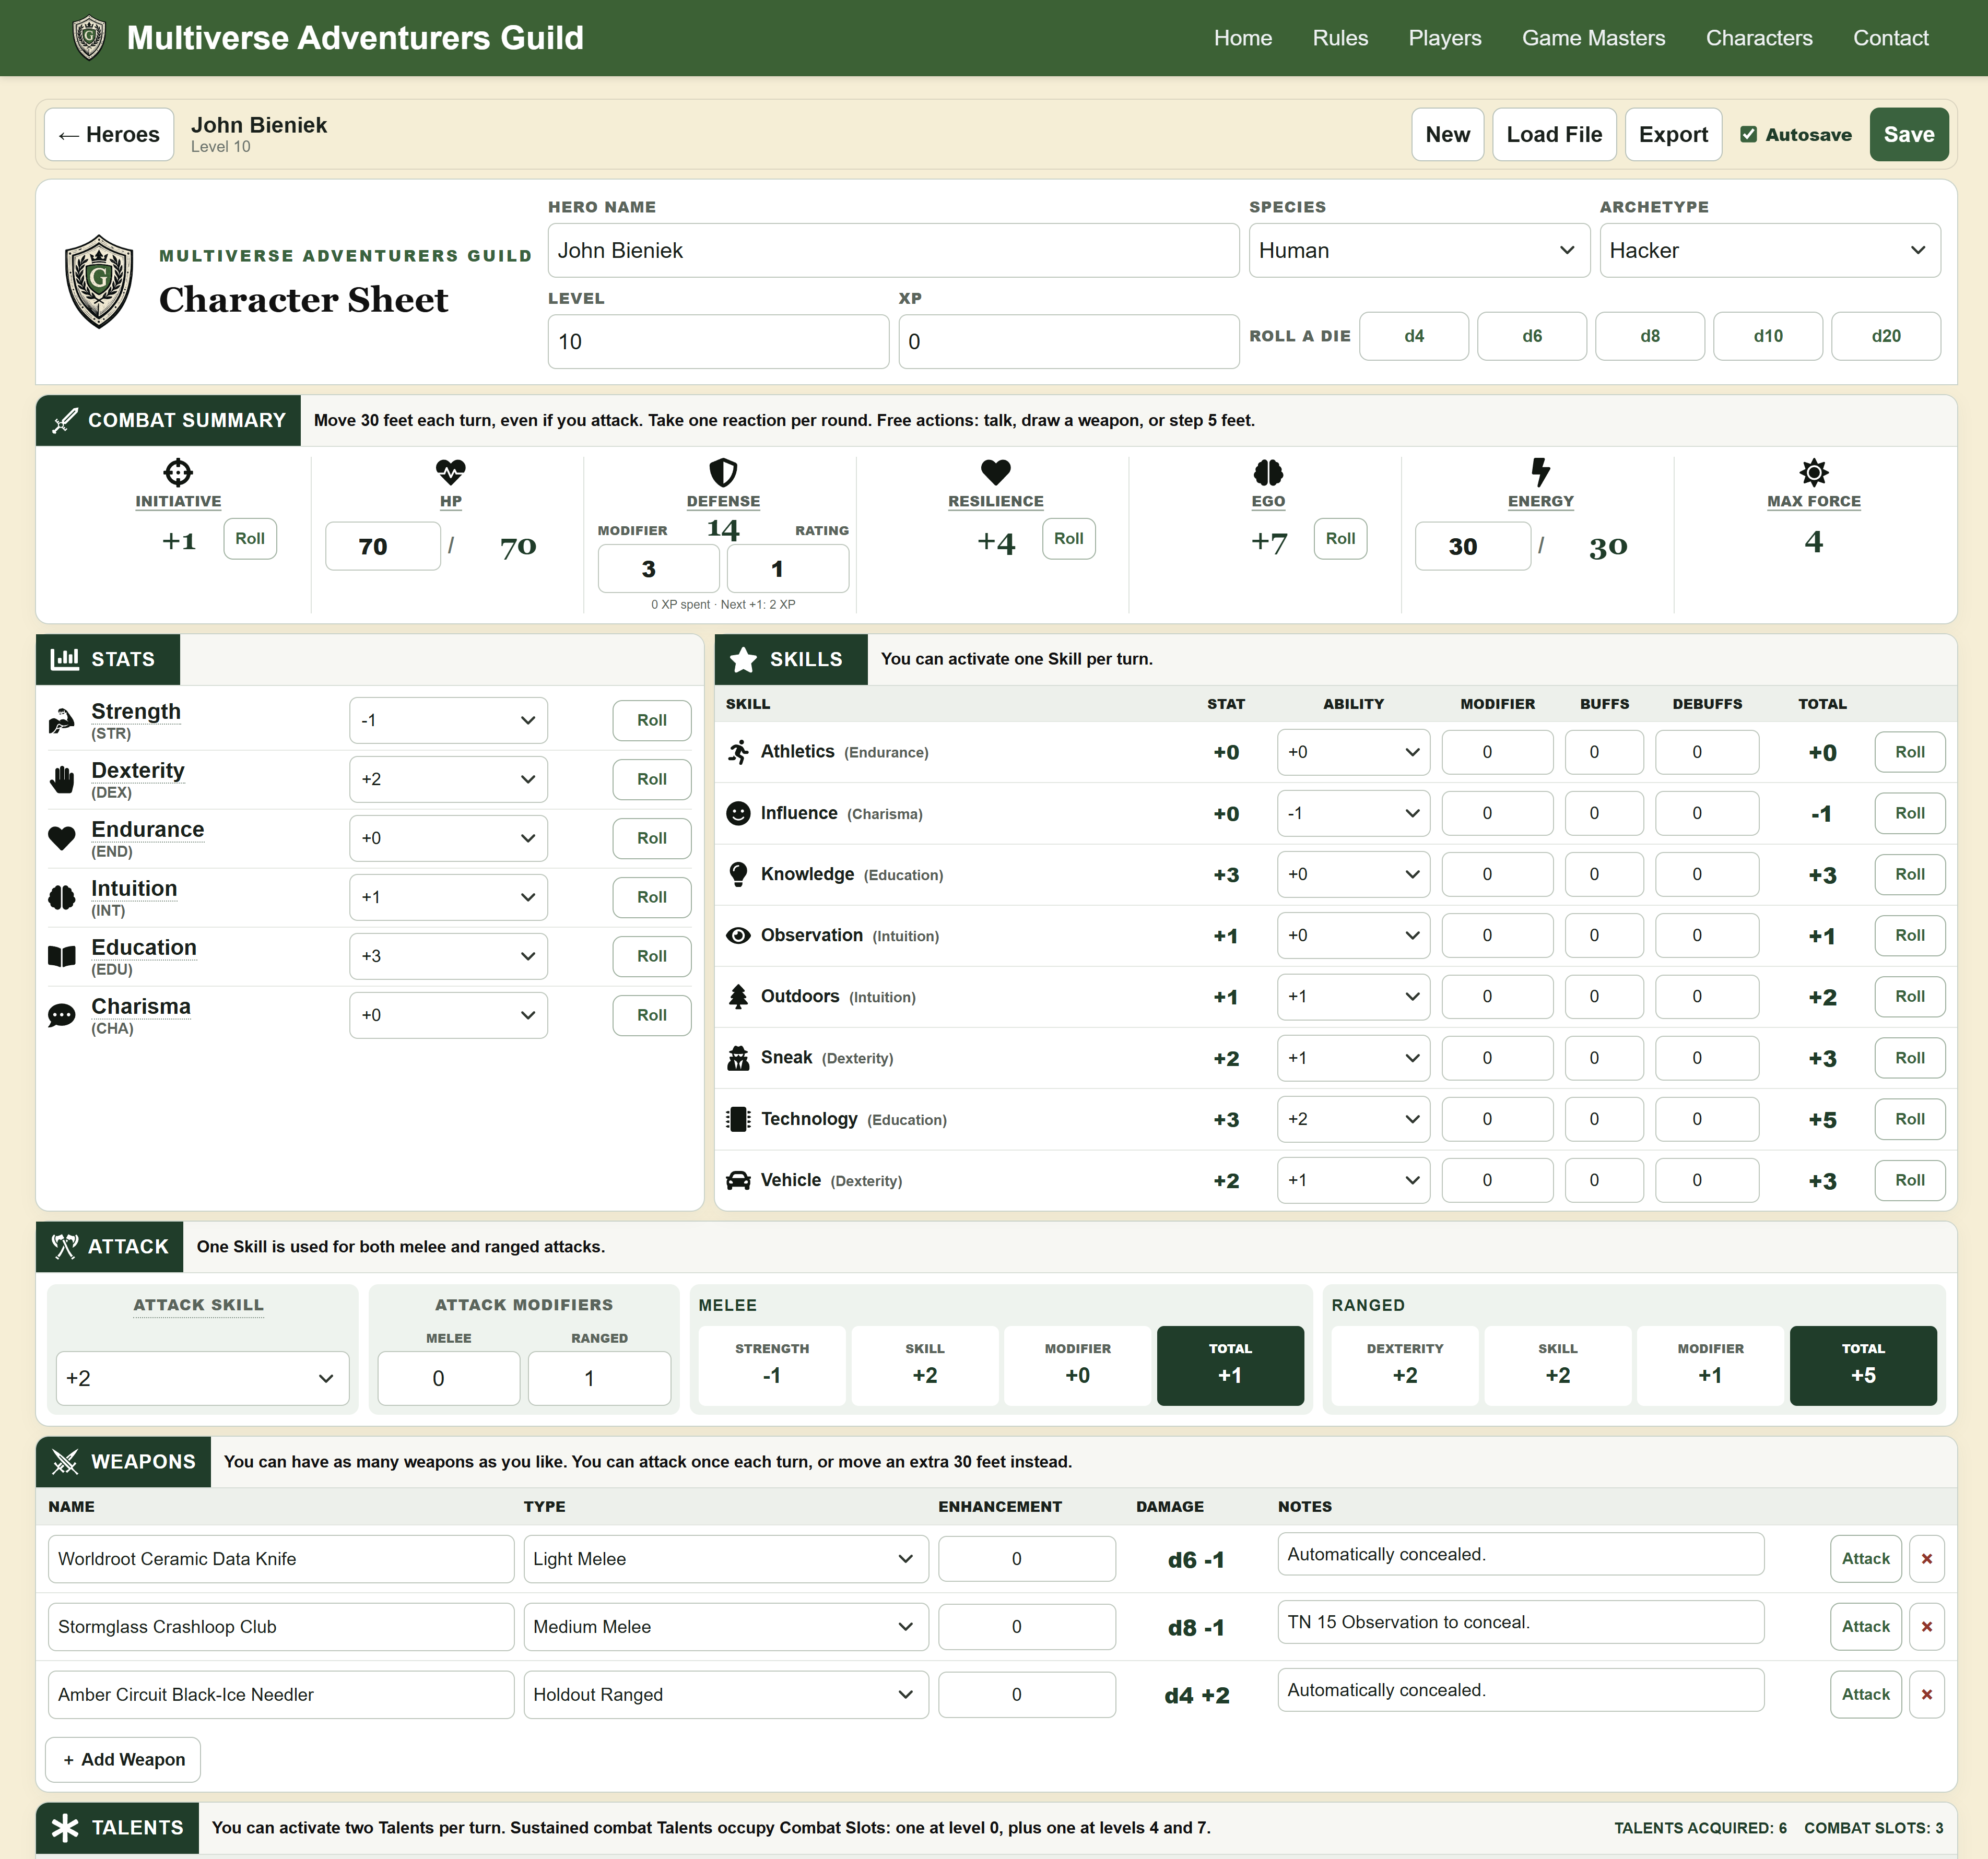Attack with the Stormglass Crashloop Club
1988x1859 pixels.
1865,1627
